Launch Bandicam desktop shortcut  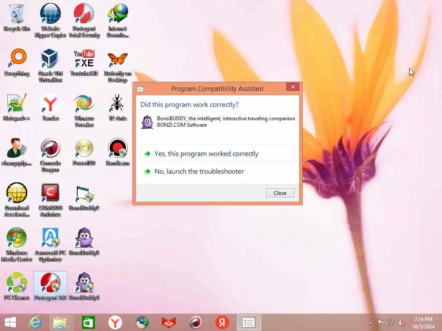tap(117, 152)
